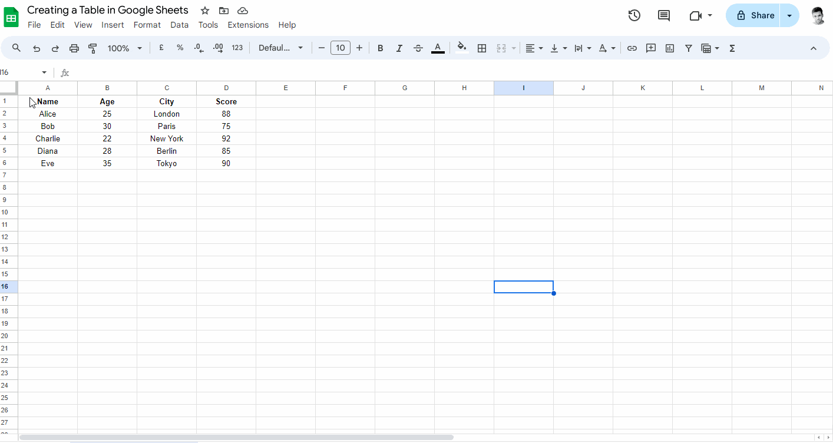The image size is (833, 443).
Task: Insert a link
Action: [632, 48]
